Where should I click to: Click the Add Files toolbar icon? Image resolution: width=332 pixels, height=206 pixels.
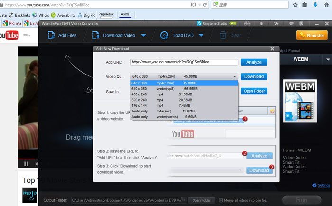point(51,36)
